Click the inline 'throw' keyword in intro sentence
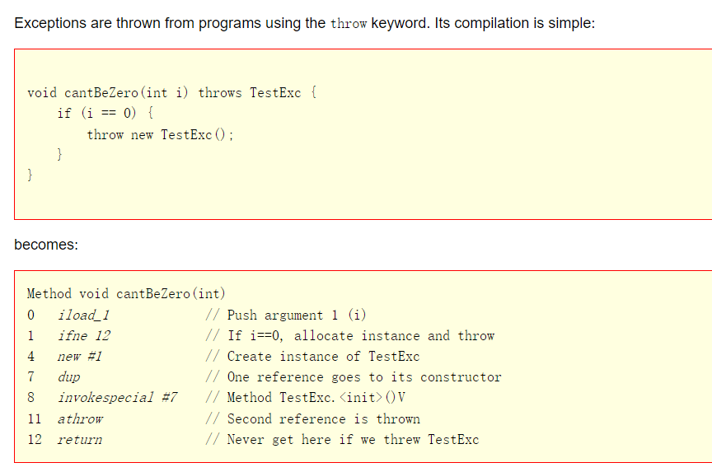Image resolution: width=712 pixels, height=472 pixels. pos(349,23)
